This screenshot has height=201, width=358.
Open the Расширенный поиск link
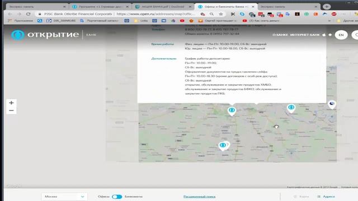click(199, 197)
